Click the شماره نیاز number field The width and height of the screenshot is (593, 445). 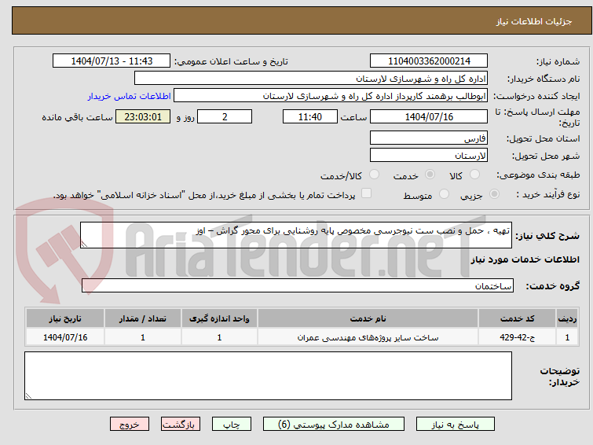[429, 61]
